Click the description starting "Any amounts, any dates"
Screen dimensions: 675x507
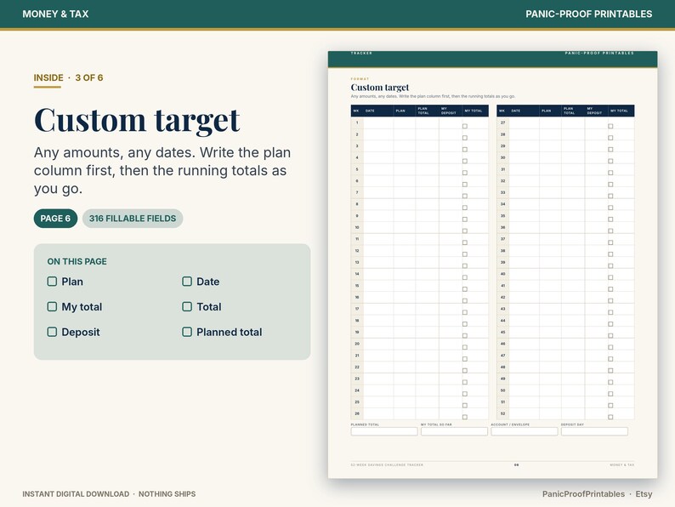(x=162, y=171)
